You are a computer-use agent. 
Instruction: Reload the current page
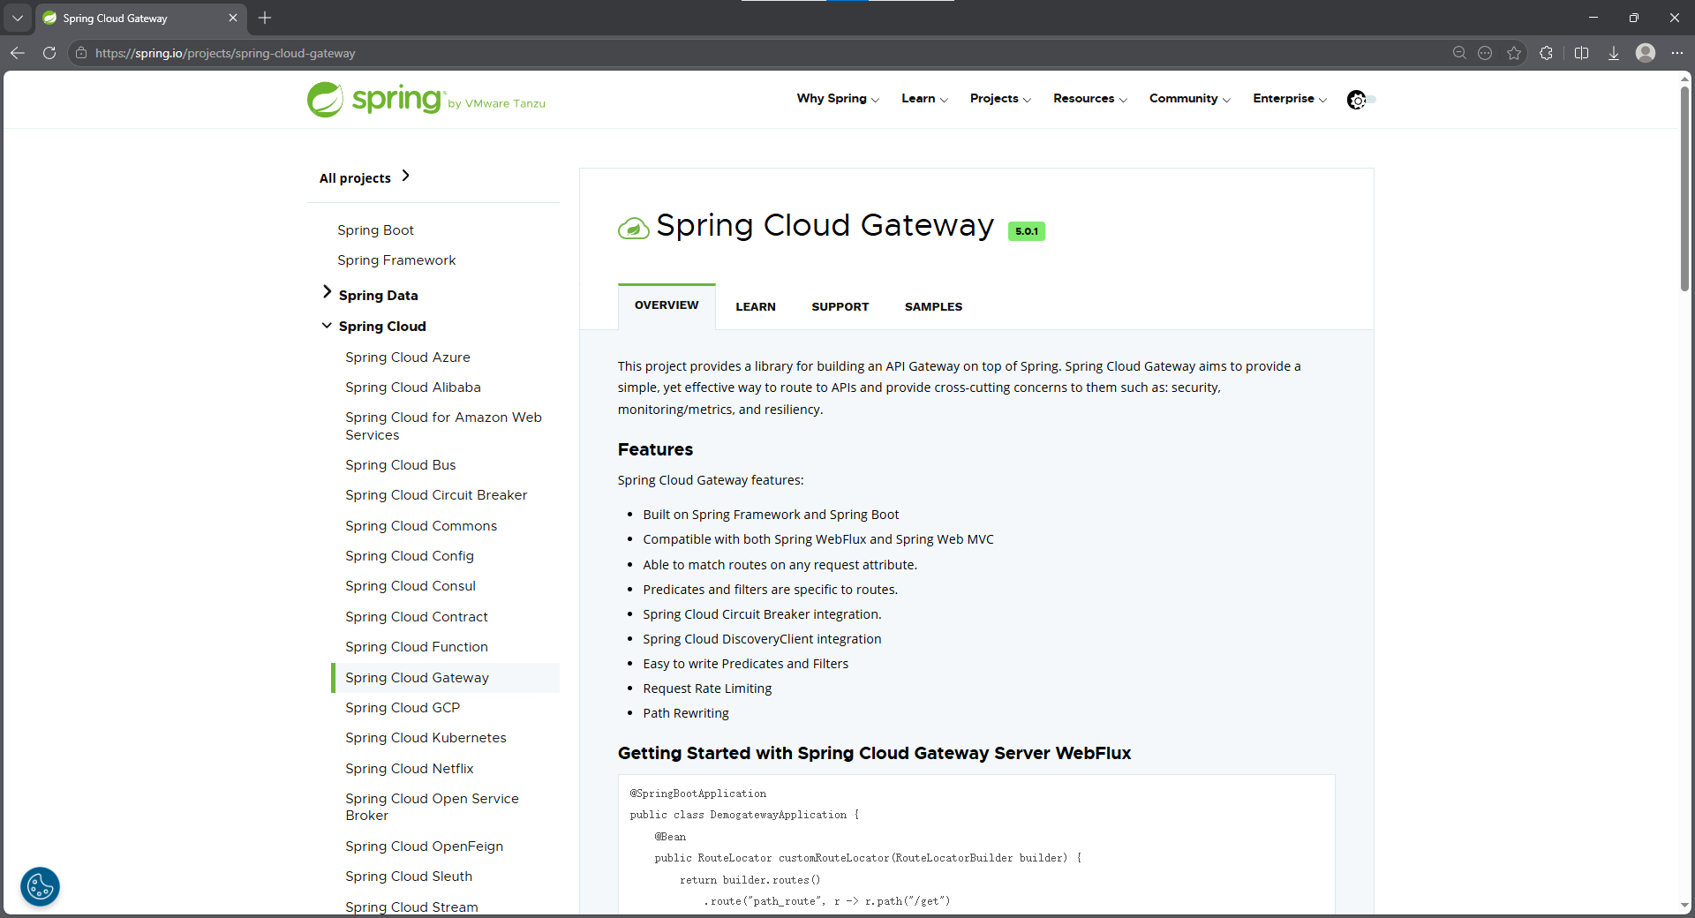[49, 53]
